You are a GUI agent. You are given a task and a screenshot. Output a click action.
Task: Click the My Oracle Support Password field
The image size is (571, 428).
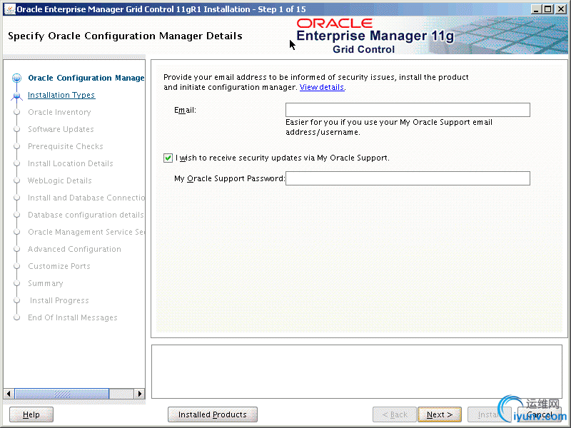408,178
